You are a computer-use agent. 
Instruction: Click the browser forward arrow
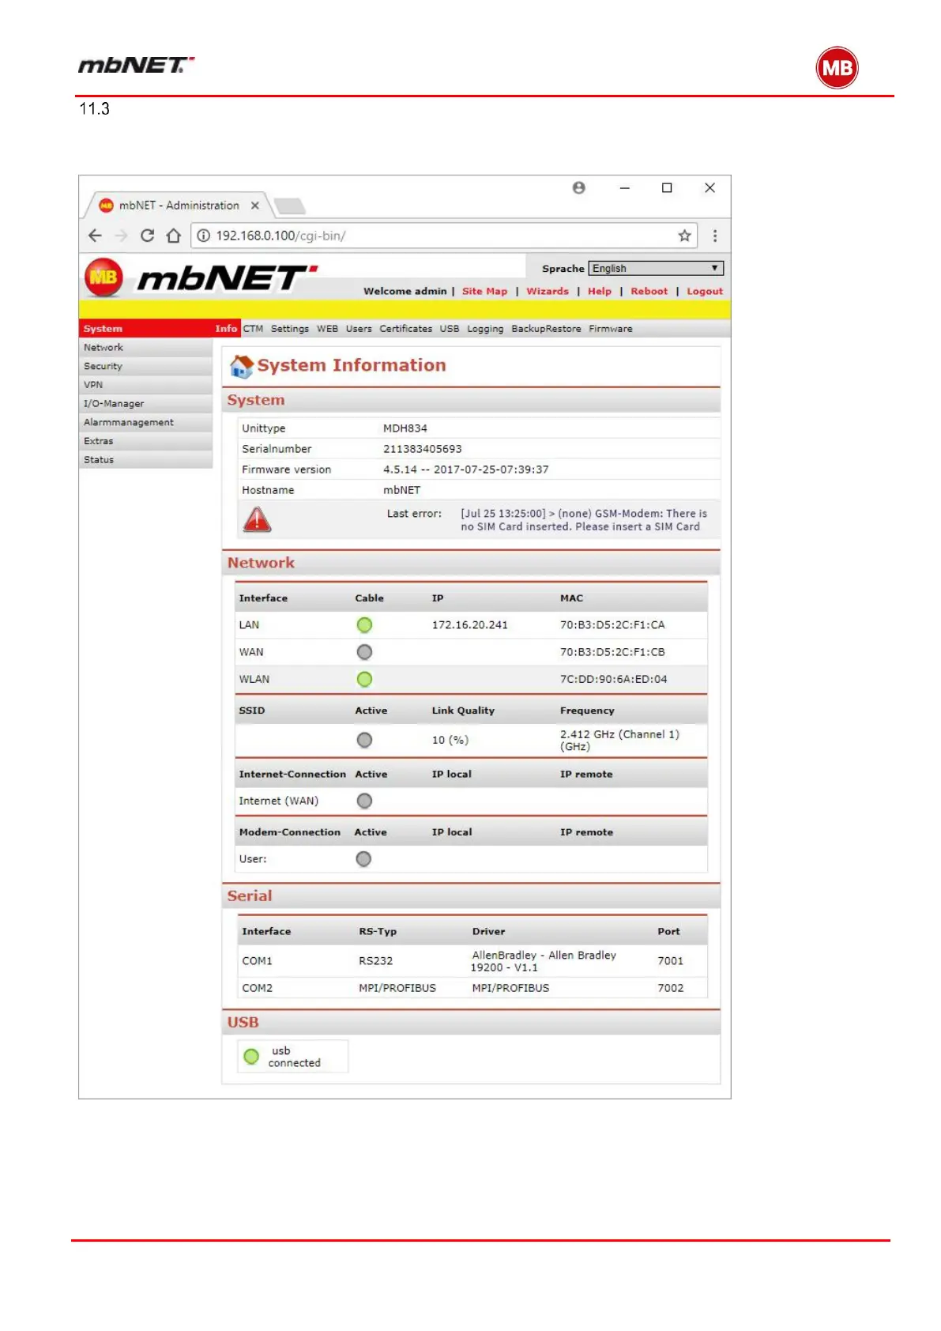[121, 236]
